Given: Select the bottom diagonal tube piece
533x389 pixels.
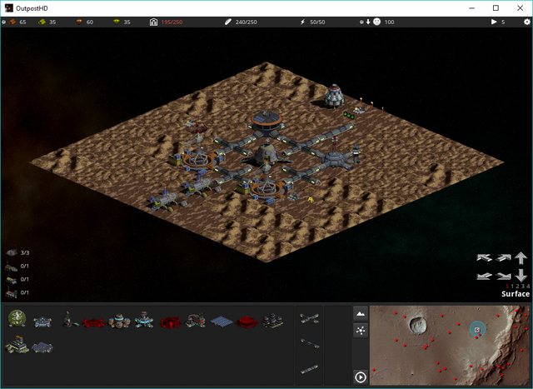Looking at the screenshot, I should pos(309,369).
